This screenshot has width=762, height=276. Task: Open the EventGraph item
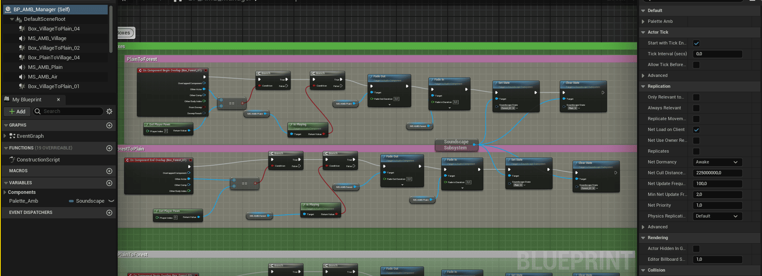coord(30,136)
